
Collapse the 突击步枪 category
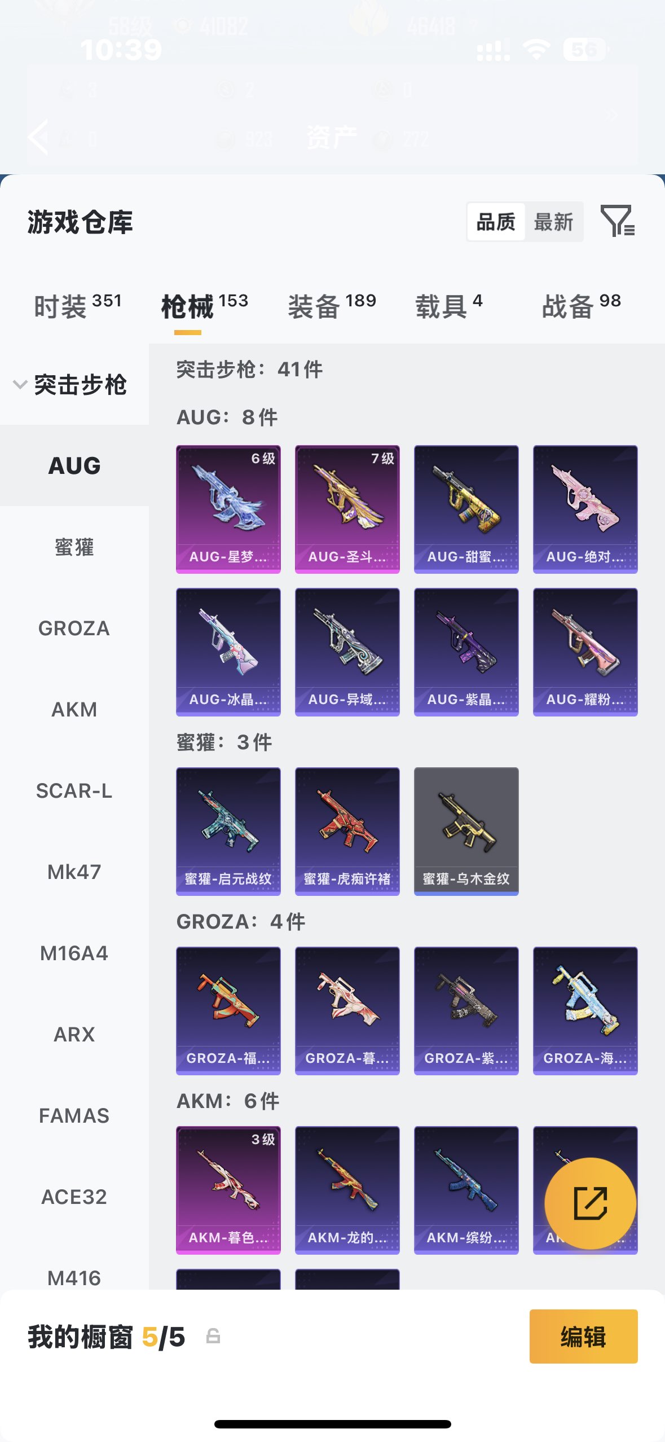(71, 385)
